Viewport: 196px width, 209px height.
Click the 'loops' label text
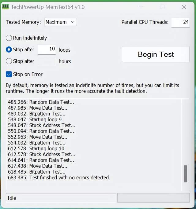(65, 50)
